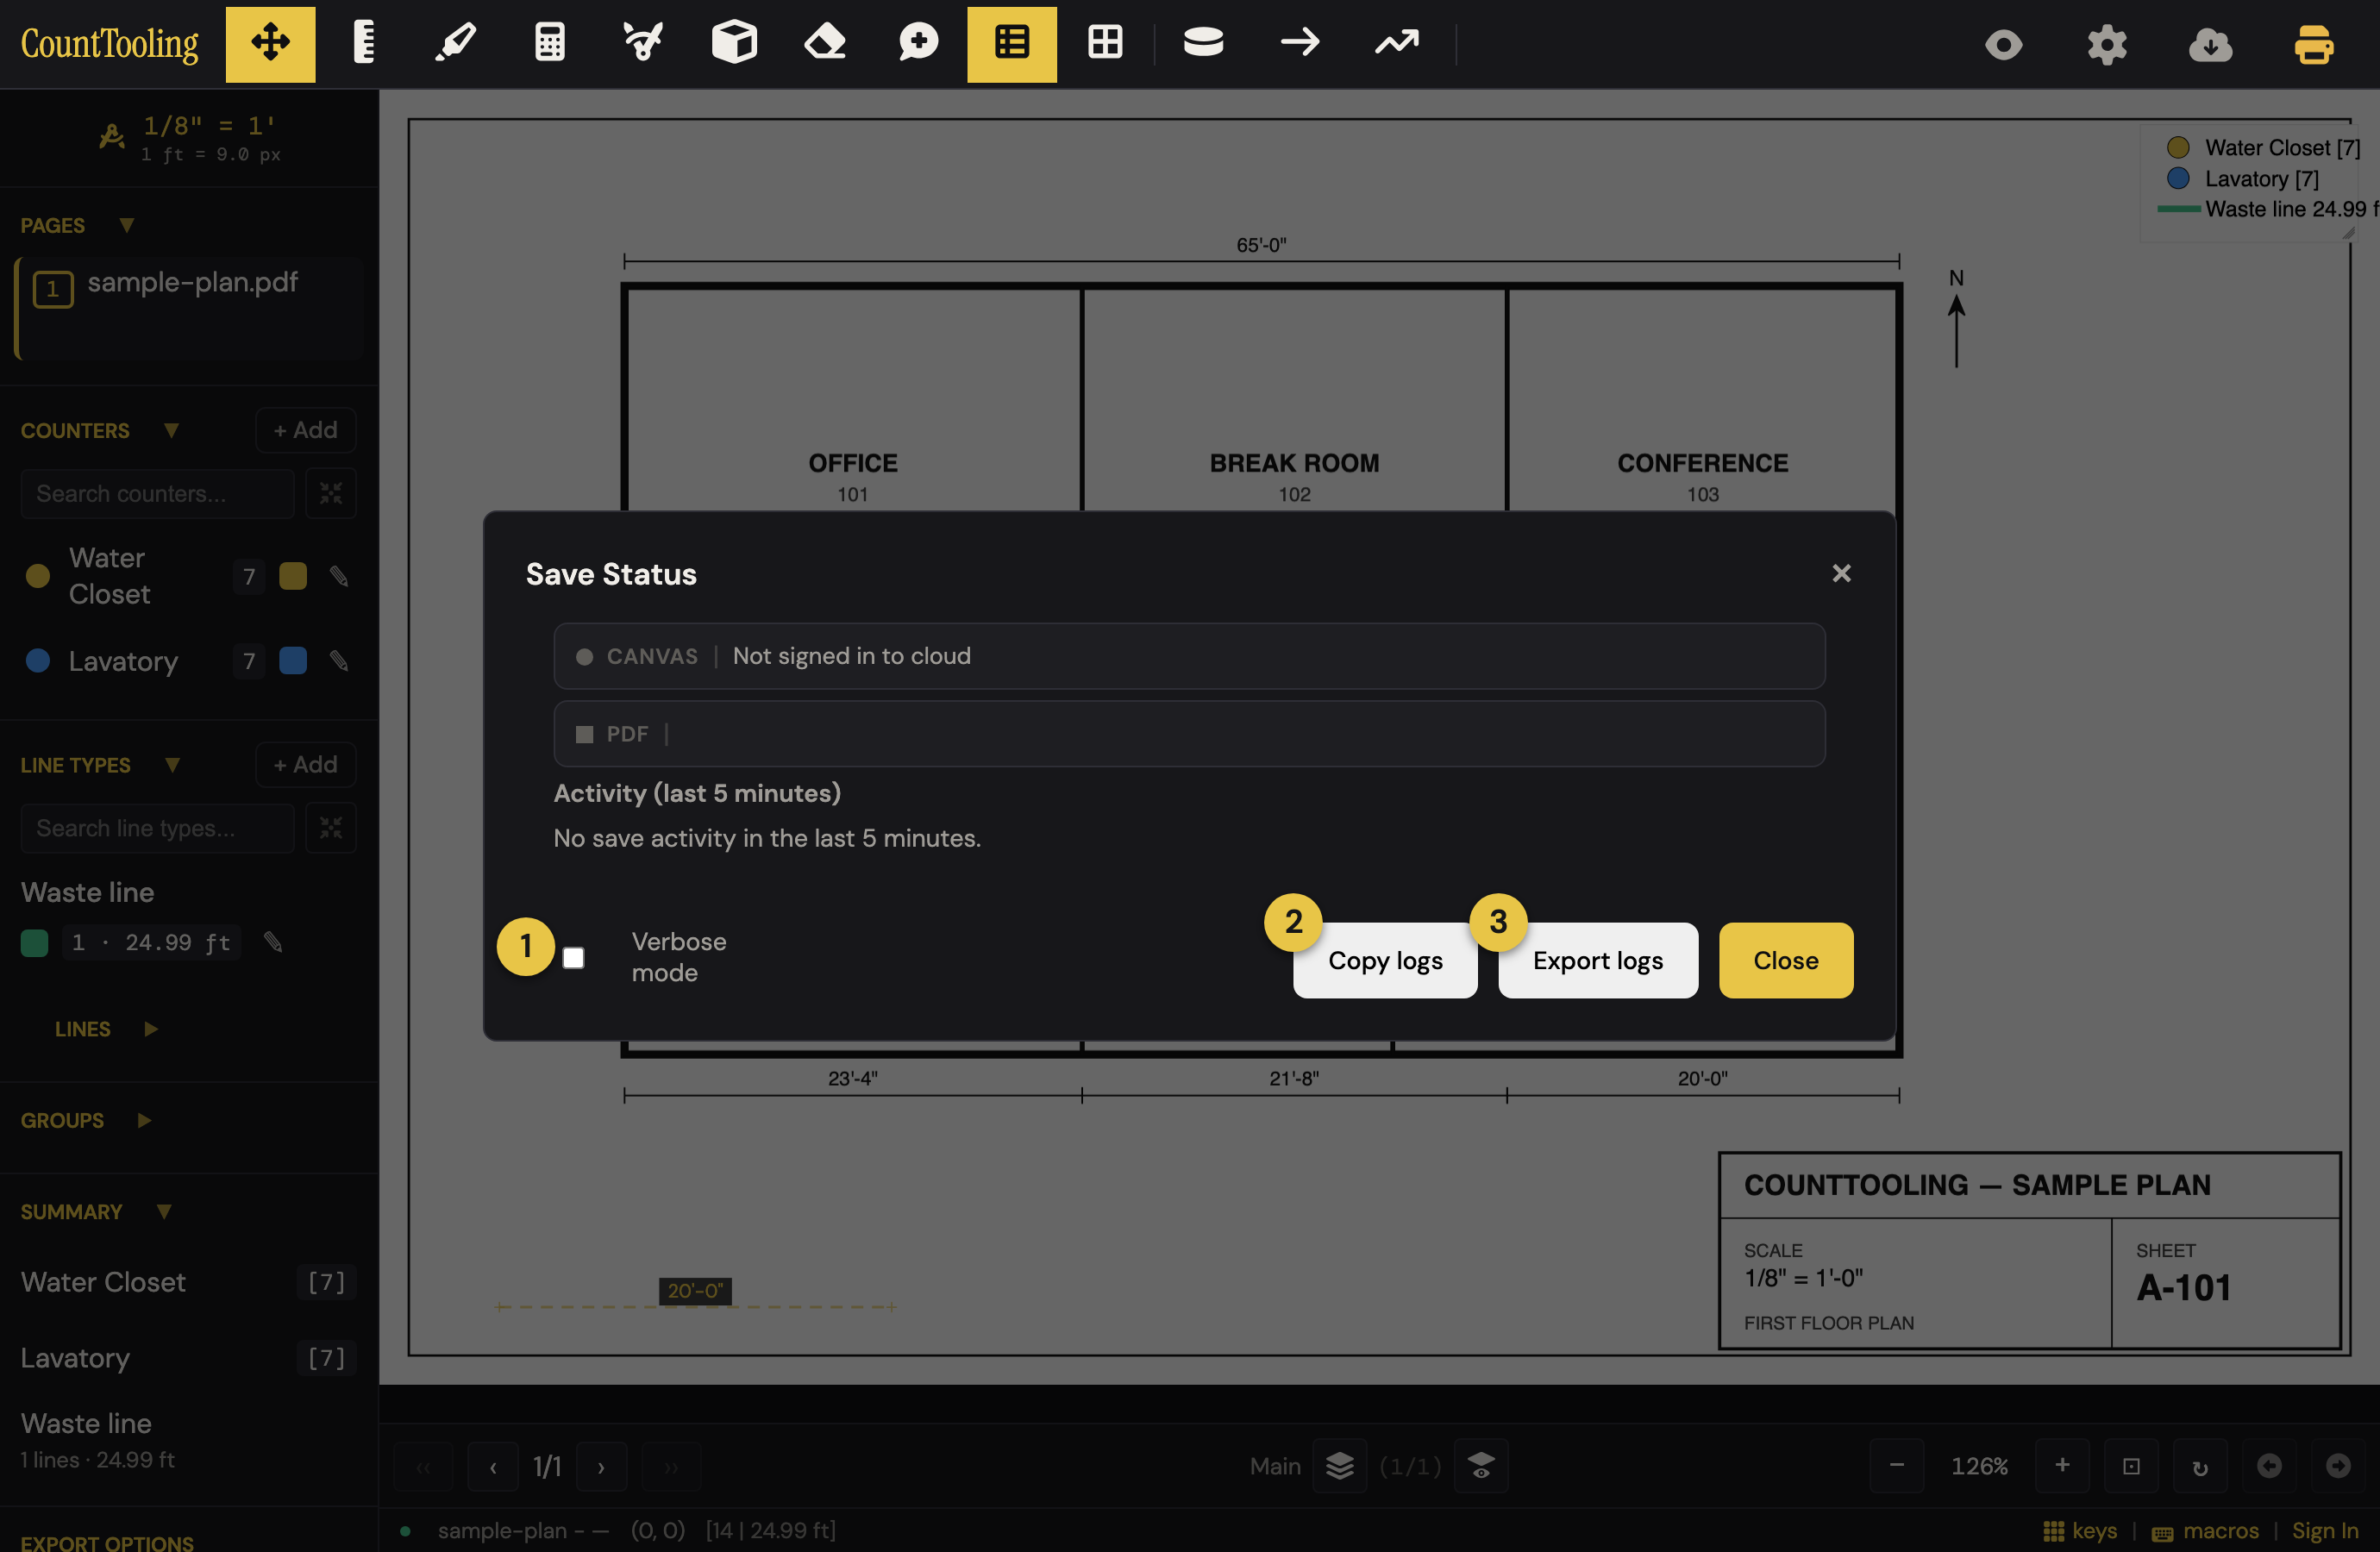
Task: Add a comment with speech bubble tool
Action: [x=918, y=44]
